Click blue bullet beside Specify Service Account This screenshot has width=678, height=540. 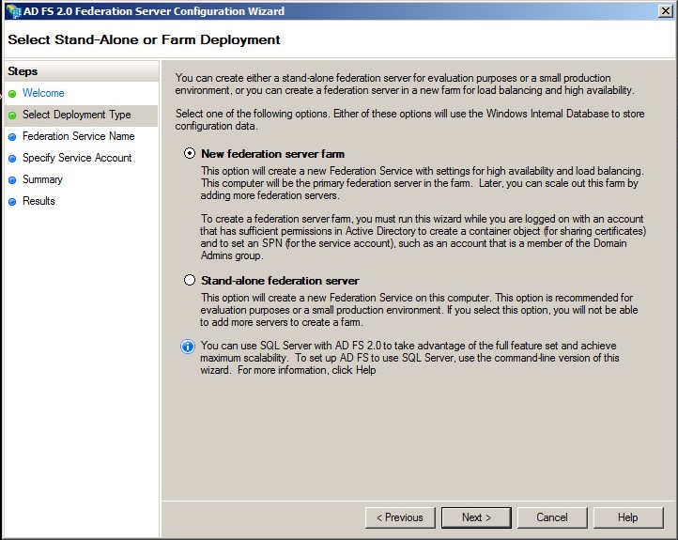(x=12, y=158)
